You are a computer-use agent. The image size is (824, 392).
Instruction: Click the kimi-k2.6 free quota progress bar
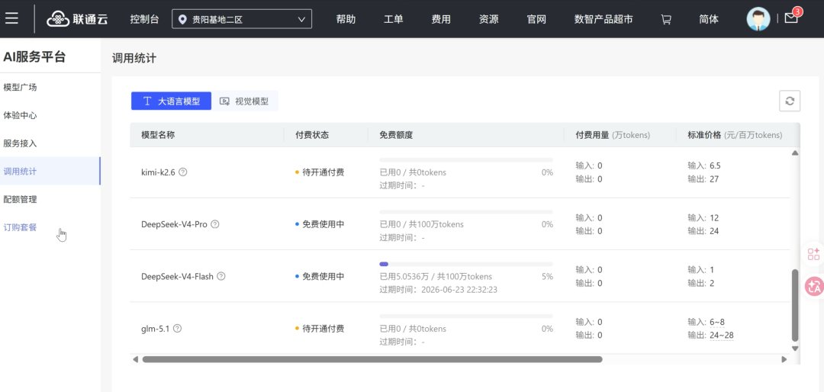click(x=466, y=159)
